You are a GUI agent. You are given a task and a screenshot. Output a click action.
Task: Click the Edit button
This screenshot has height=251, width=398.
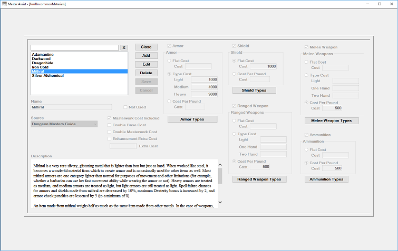[x=146, y=64]
